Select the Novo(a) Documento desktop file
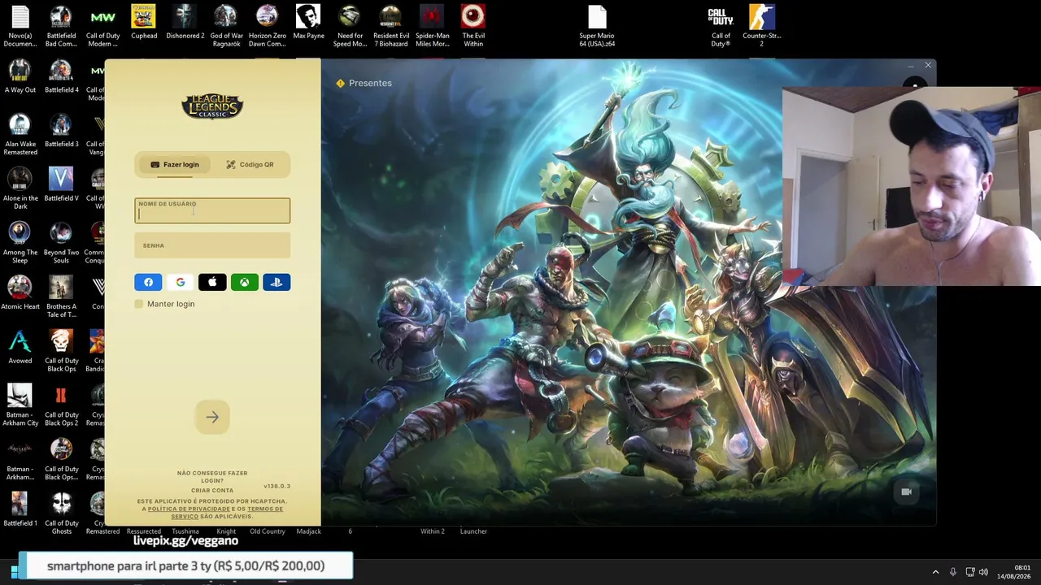Image resolution: width=1041 pixels, height=585 pixels. tap(20, 27)
